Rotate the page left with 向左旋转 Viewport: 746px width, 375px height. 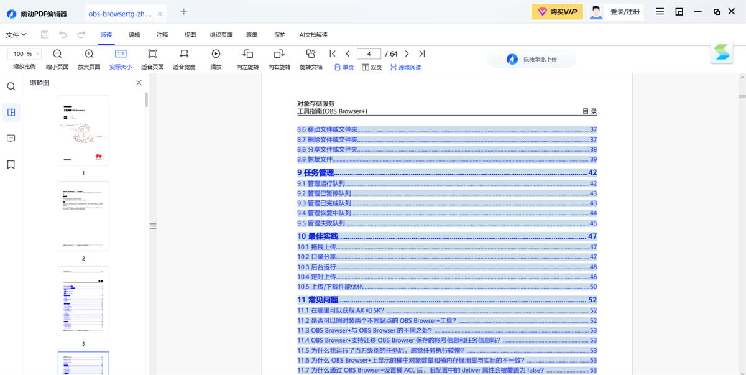point(247,55)
